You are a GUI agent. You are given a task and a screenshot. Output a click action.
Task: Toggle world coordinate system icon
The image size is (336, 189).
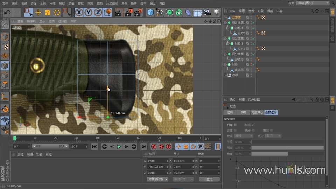(107, 13)
